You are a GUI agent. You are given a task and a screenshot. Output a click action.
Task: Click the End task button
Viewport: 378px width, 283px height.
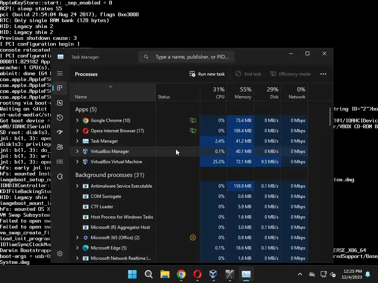(x=248, y=74)
